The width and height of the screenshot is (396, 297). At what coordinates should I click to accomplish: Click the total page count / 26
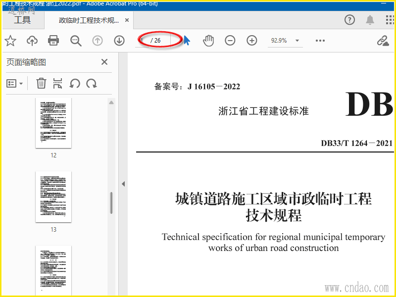155,41
